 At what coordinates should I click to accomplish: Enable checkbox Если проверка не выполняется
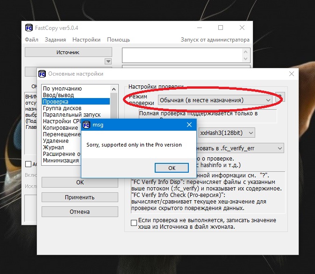coord(134,223)
